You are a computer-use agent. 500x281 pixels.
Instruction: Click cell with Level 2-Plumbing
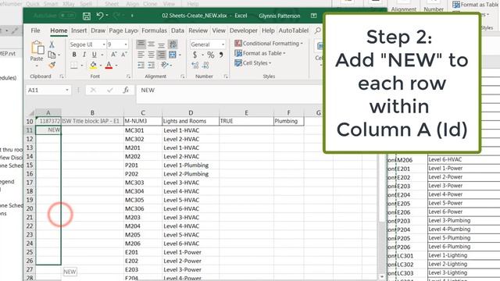191,174
